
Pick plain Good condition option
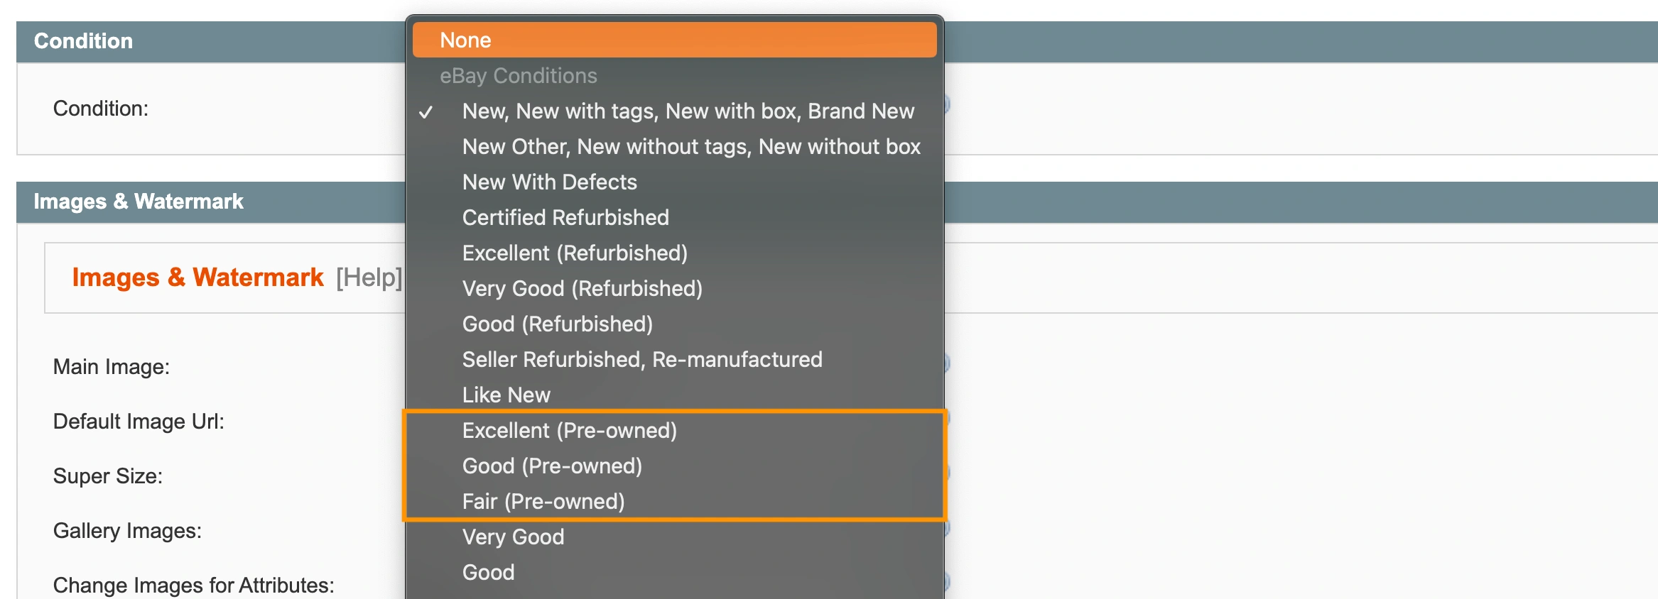tap(488, 573)
